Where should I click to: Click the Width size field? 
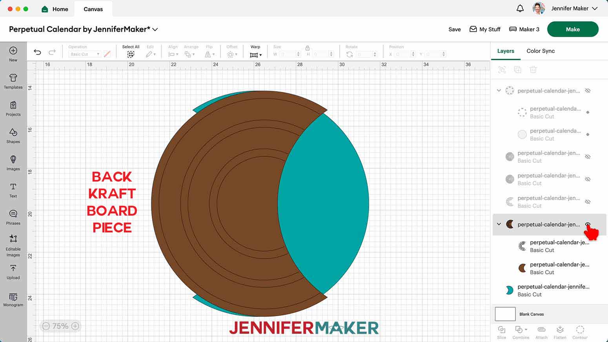pyautogui.click(x=290, y=54)
